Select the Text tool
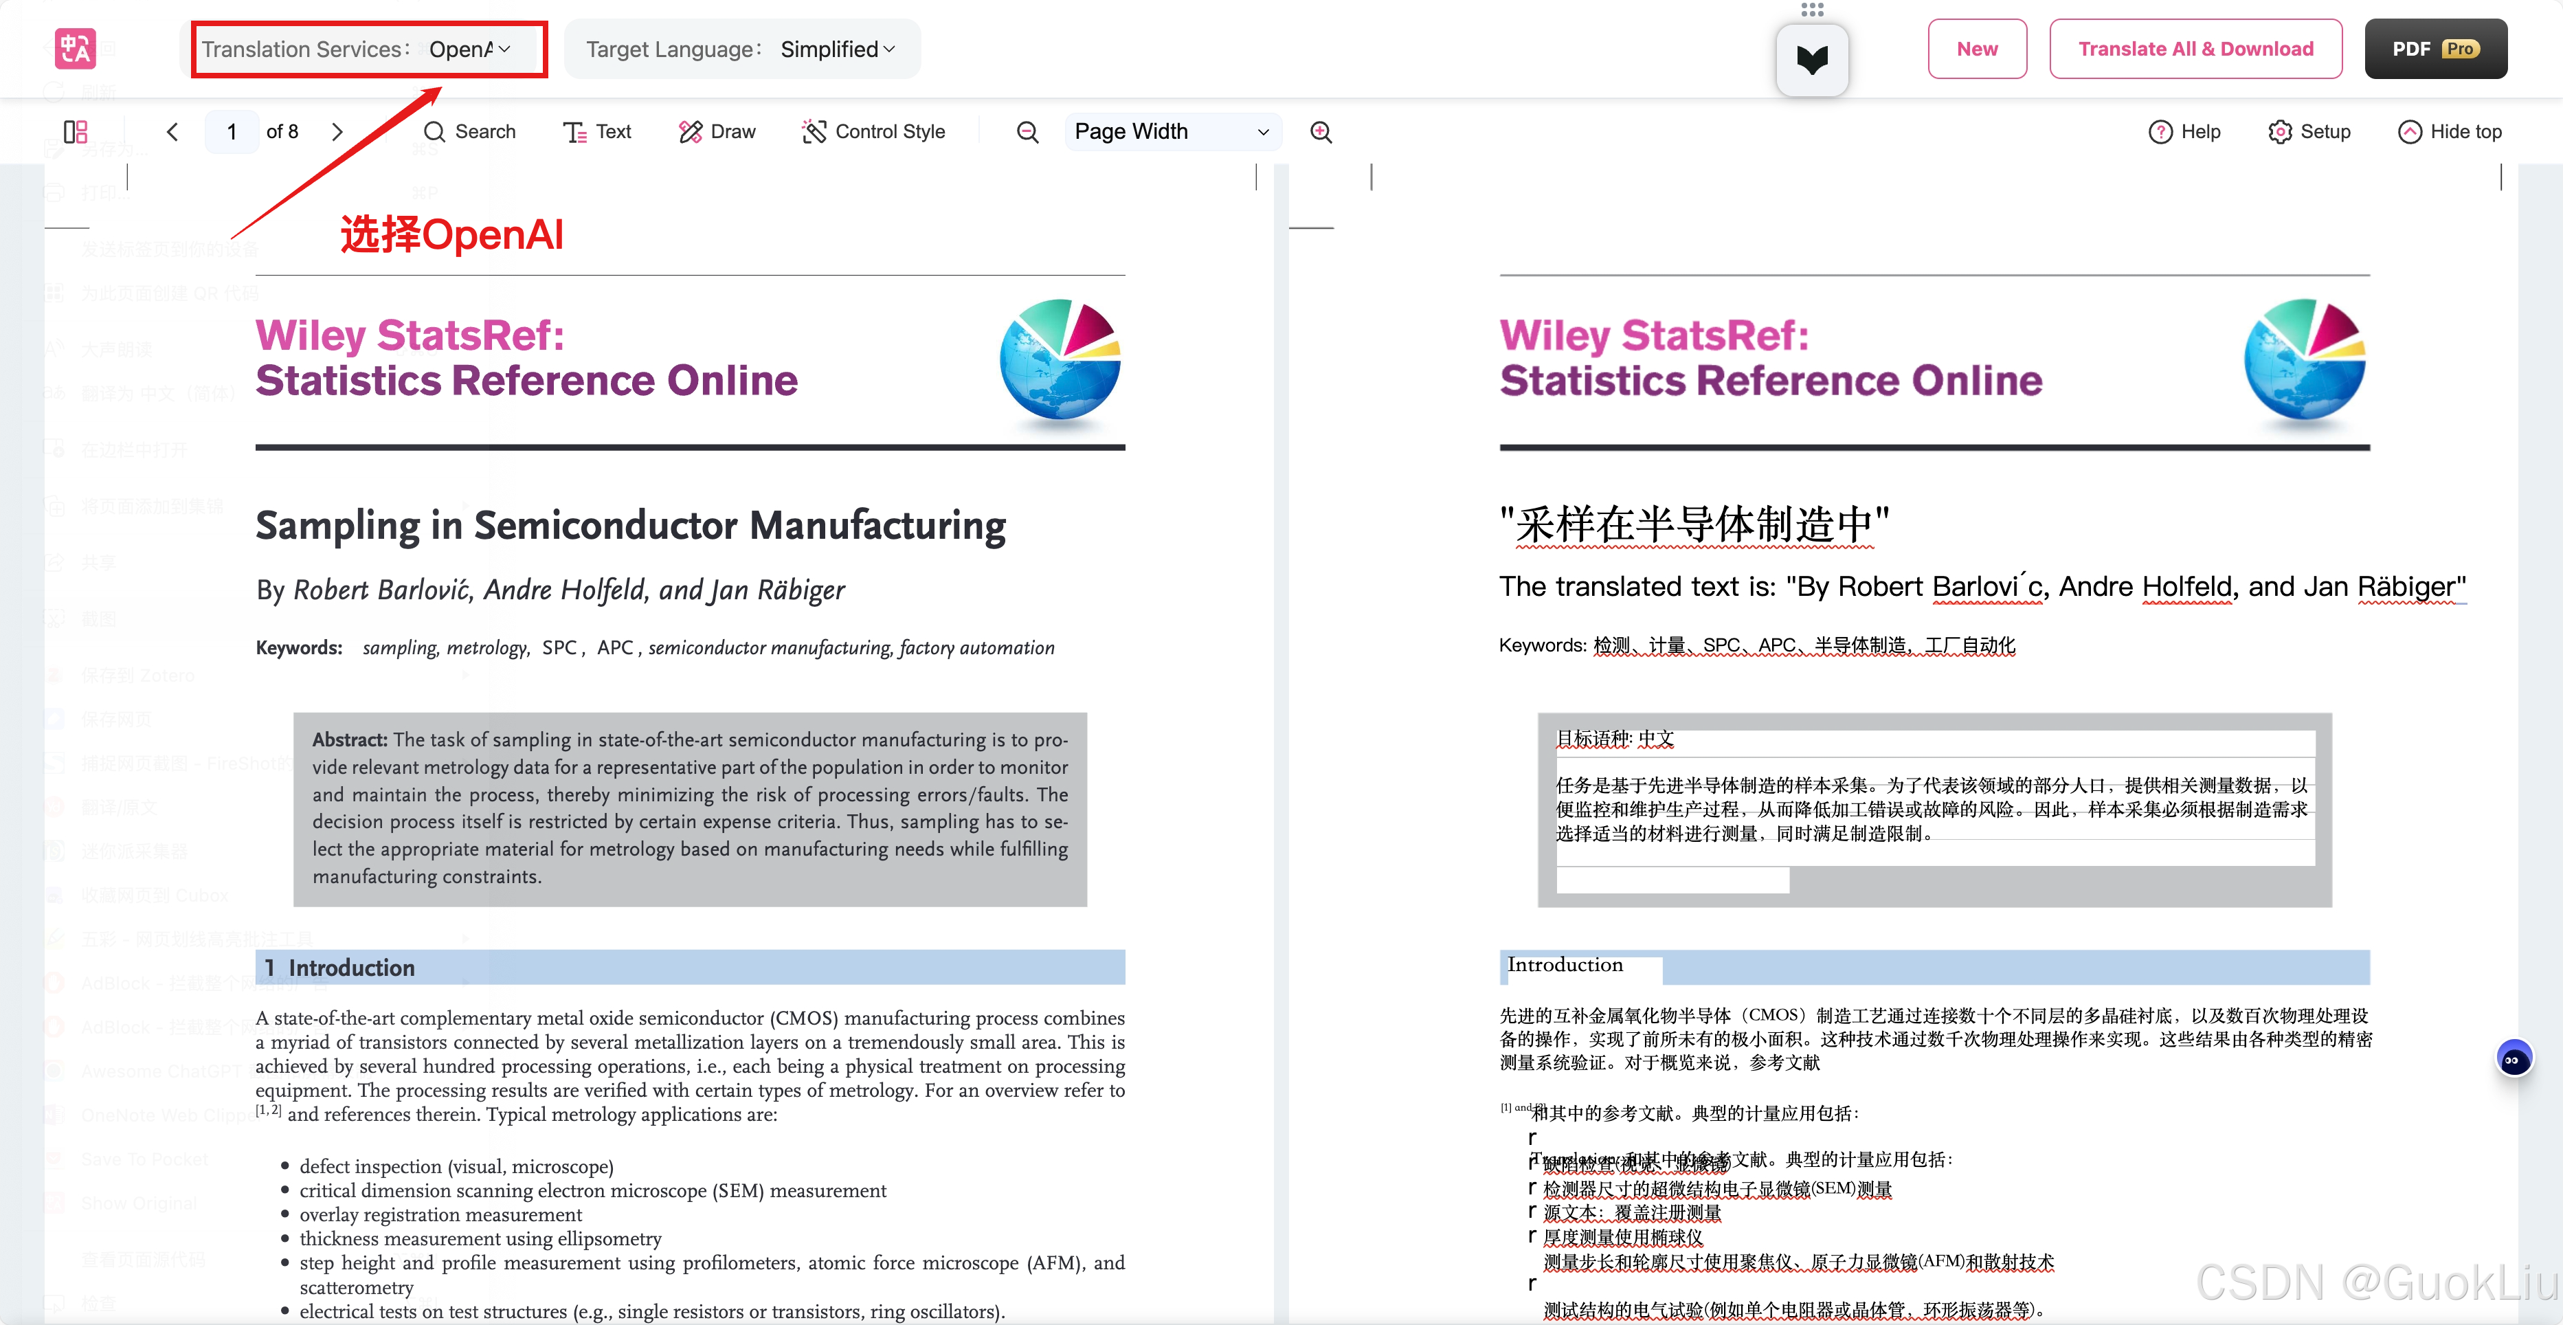 pos(597,131)
